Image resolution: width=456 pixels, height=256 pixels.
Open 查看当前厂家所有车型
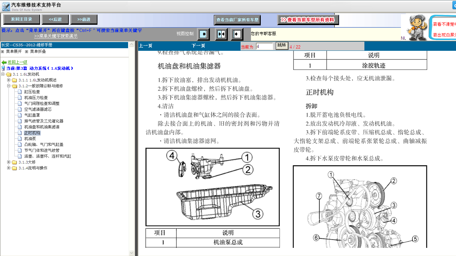(x=237, y=20)
